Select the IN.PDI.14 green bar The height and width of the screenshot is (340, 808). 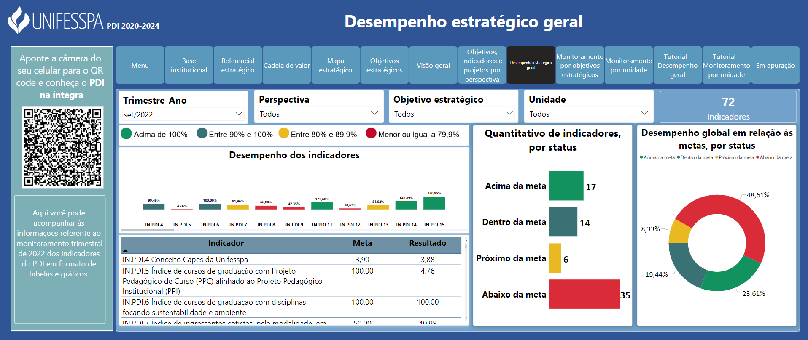[x=406, y=205]
